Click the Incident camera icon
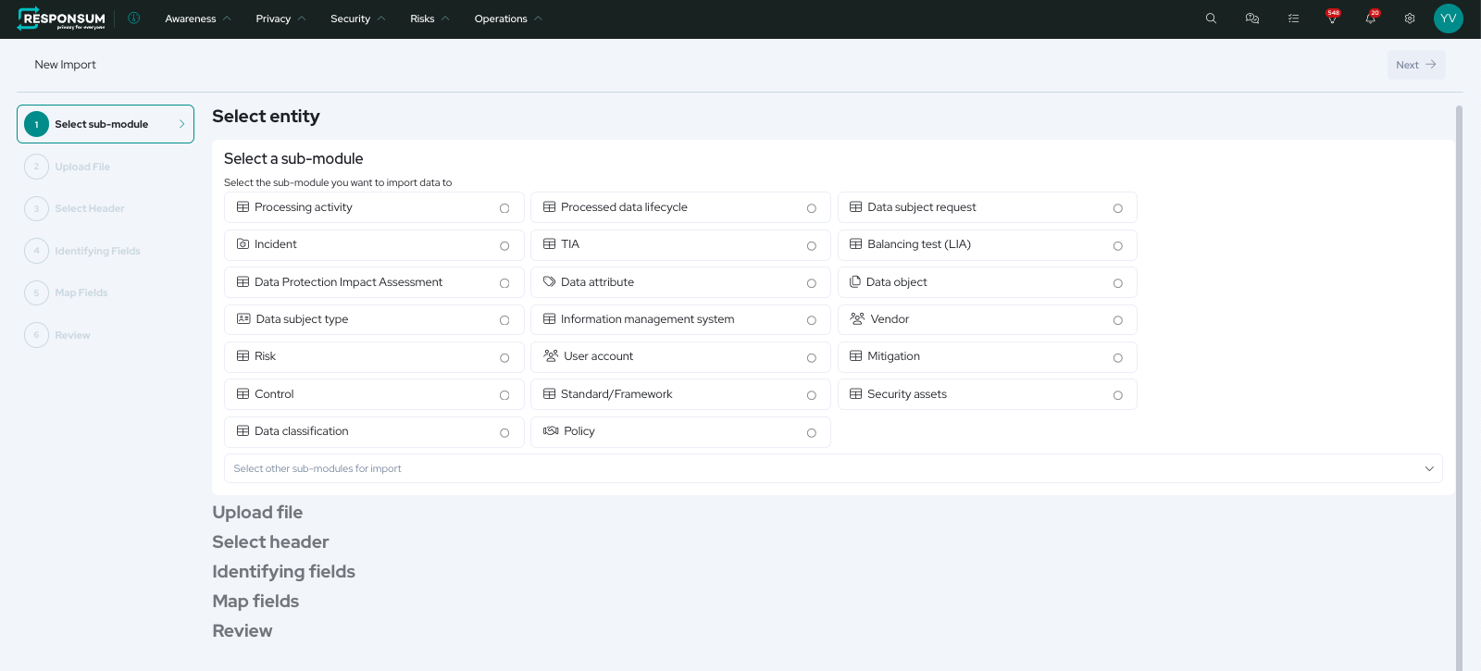Image resolution: width=1481 pixels, height=671 pixels. pyautogui.click(x=243, y=244)
